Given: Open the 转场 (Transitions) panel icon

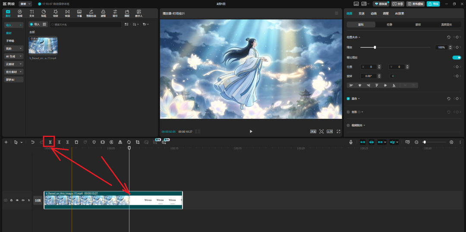Looking at the screenshot, I should tap(67, 13).
